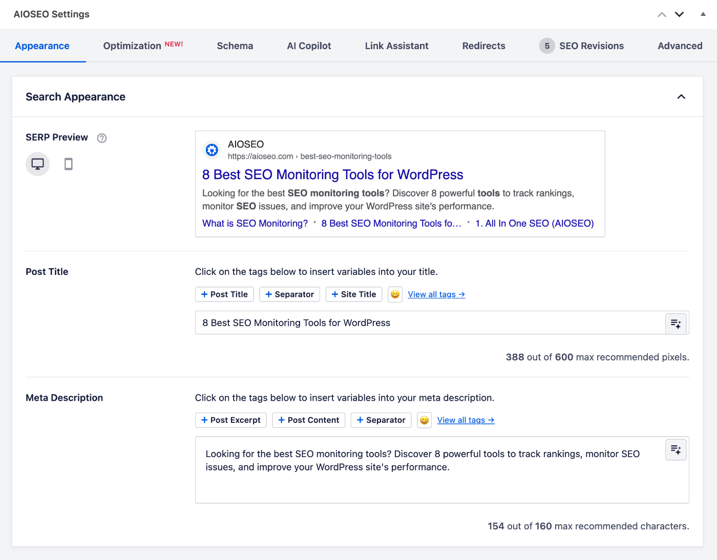
Task: Click the SEO Revisions count badge '5'
Action: coord(547,46)
